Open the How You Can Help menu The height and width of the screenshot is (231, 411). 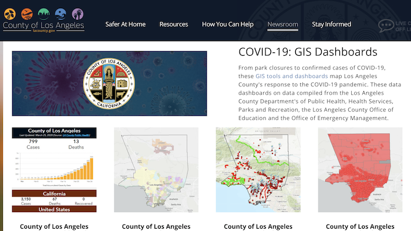[228, 25]
